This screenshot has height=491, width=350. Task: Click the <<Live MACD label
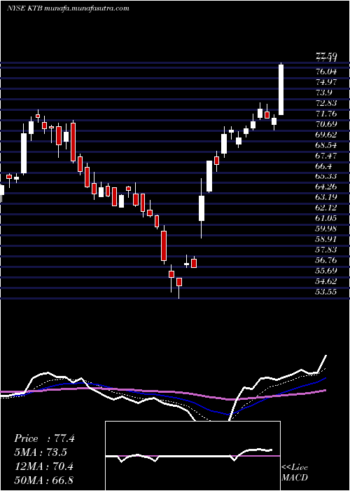295,472
